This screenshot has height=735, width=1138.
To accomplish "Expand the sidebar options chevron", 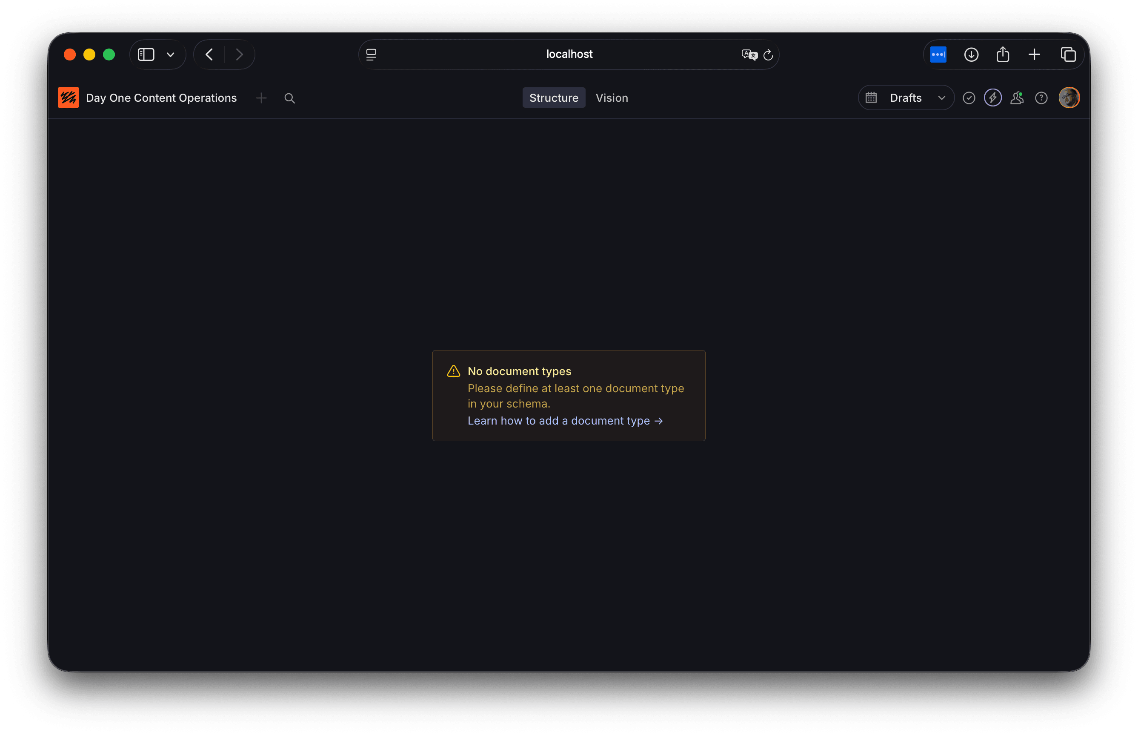I will tap(170, 55).
